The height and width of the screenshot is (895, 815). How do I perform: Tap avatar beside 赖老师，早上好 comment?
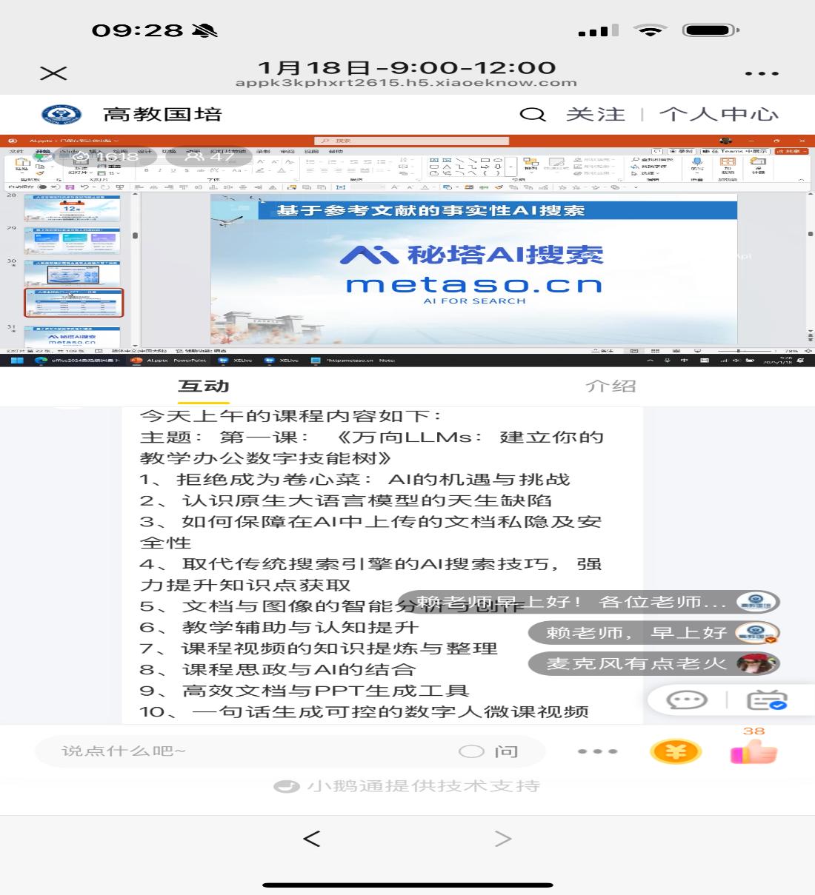756,633
